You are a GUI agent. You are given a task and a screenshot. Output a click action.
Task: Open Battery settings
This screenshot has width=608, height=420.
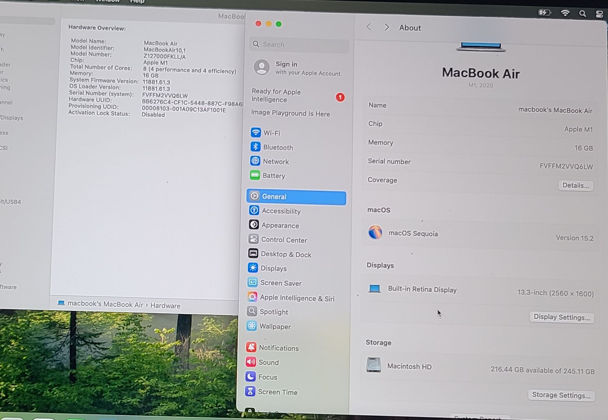coord(273,176)
